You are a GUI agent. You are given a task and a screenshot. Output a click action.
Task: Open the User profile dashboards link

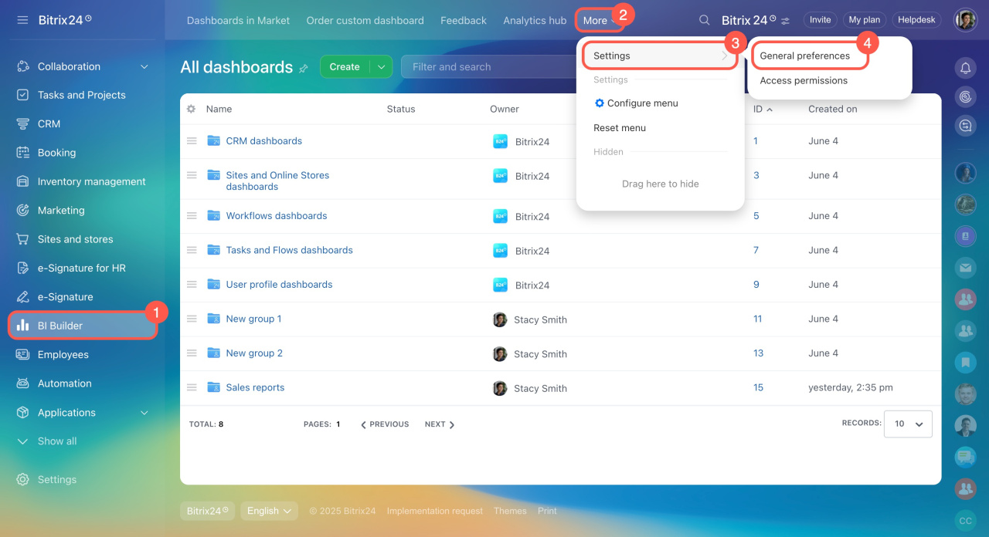[x=279, y=284]
